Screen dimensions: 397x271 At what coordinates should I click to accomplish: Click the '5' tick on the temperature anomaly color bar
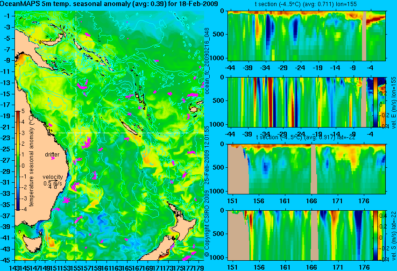click(23, 111)
